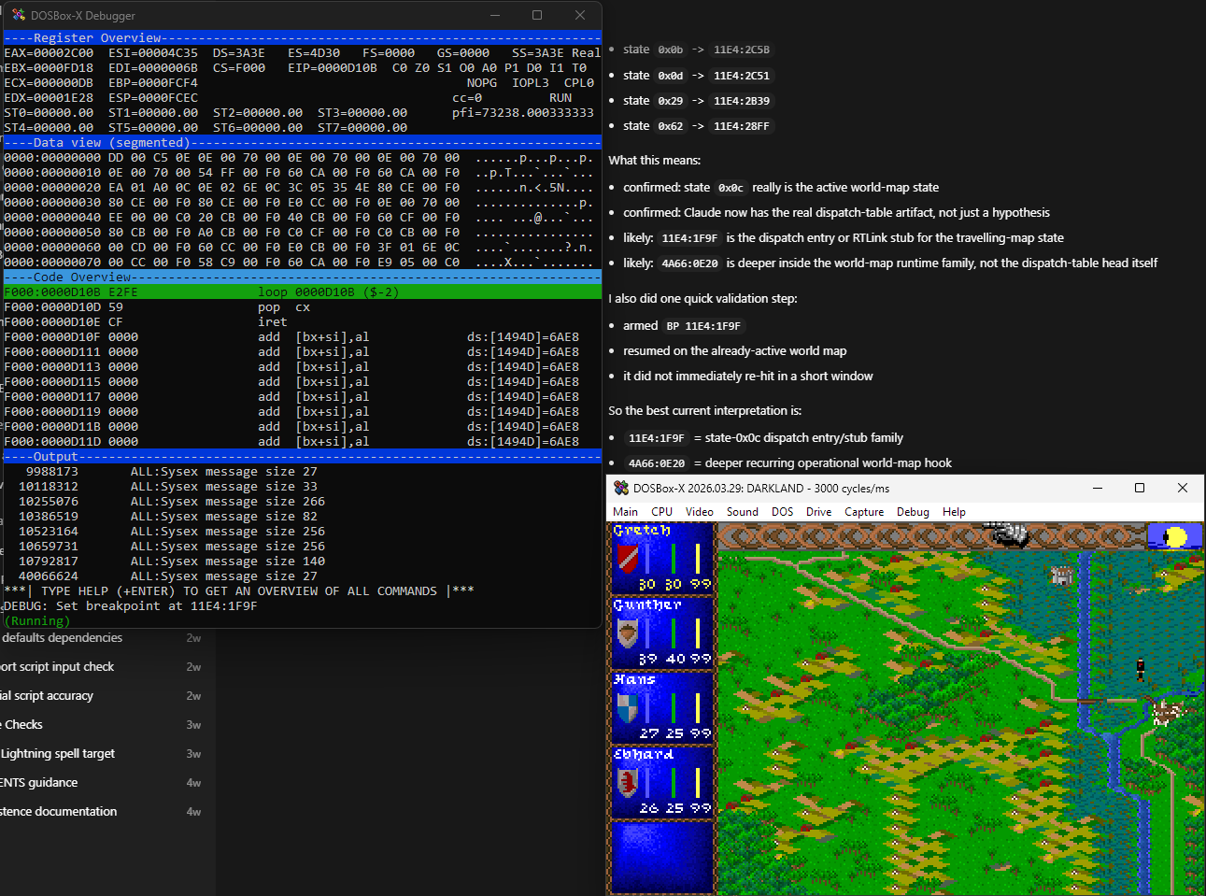Open the Debug menu in DOSBox-X

(x=913, y=512)
